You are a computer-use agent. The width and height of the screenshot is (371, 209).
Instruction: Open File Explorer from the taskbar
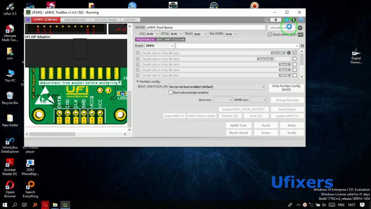55,205
